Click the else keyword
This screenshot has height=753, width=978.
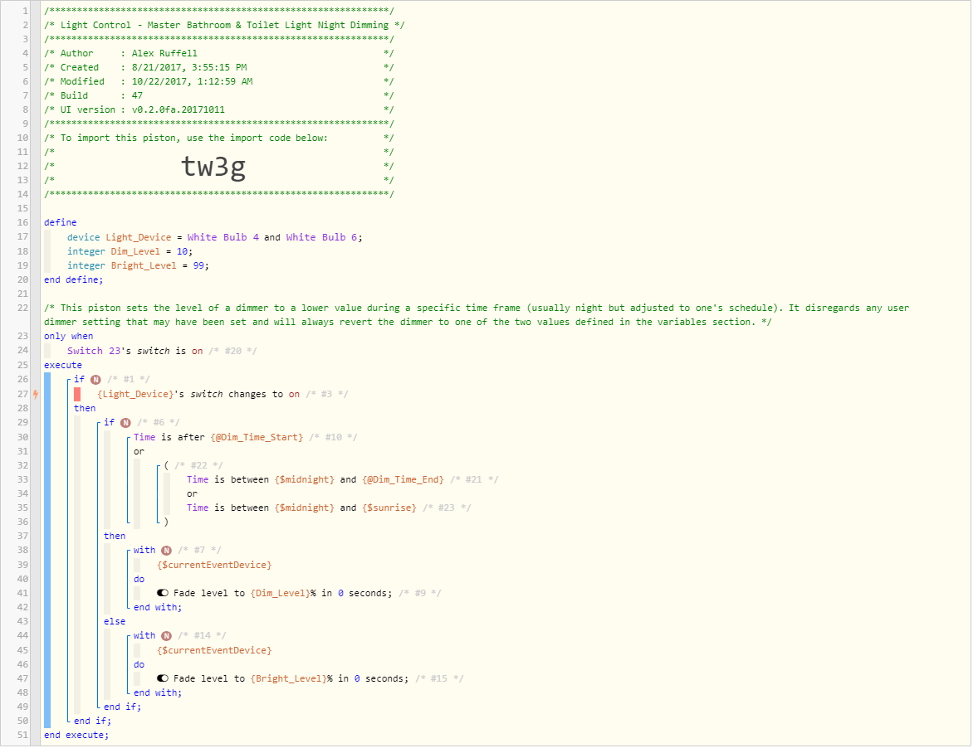tap(115, 622)
